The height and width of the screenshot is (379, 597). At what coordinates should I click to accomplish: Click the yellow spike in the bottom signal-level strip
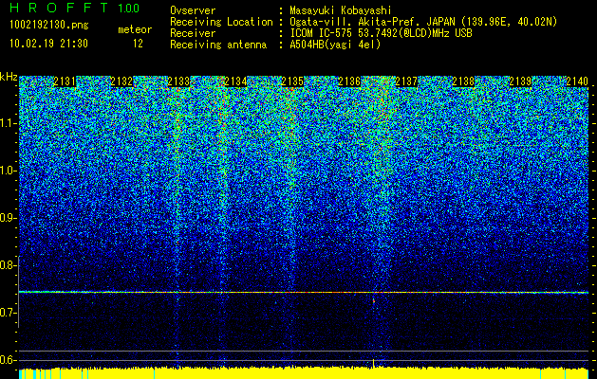pyautogui.click(x=374, y=364)
